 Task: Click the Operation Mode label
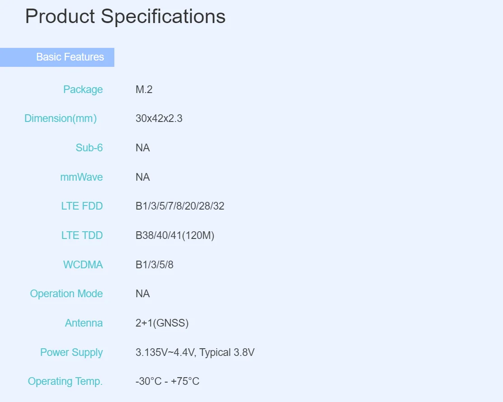coord(66,294)
